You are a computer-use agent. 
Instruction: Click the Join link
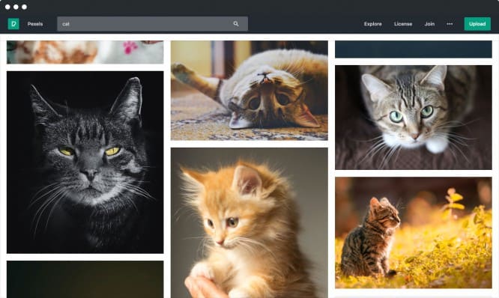[x=429, y=24]
